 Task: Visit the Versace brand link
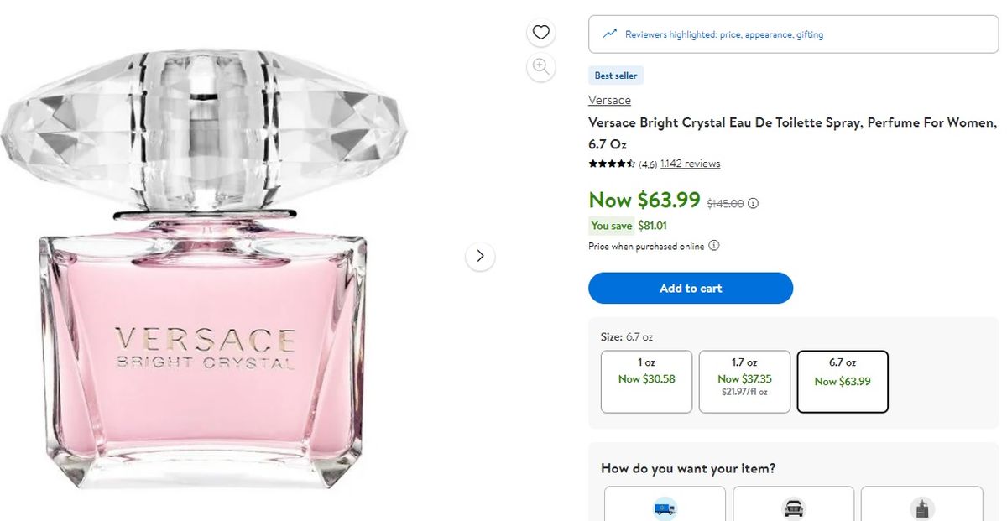609,100
